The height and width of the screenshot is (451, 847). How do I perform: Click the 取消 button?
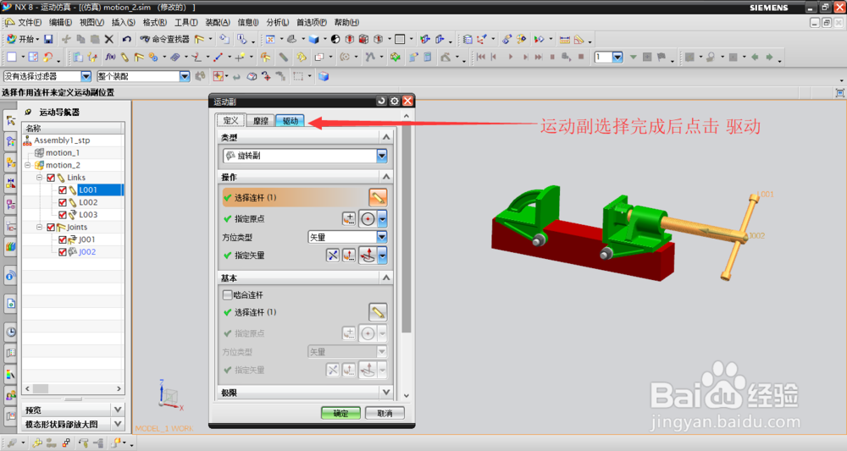pyautogui.click(x=385, y=413)
